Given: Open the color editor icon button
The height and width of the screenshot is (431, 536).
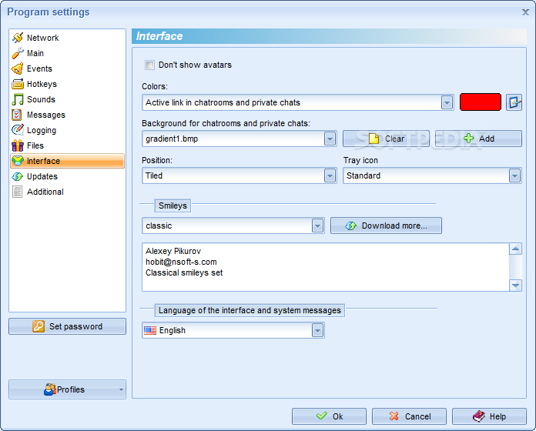Looking at the screenshot, I should click(x=514, y=102).
